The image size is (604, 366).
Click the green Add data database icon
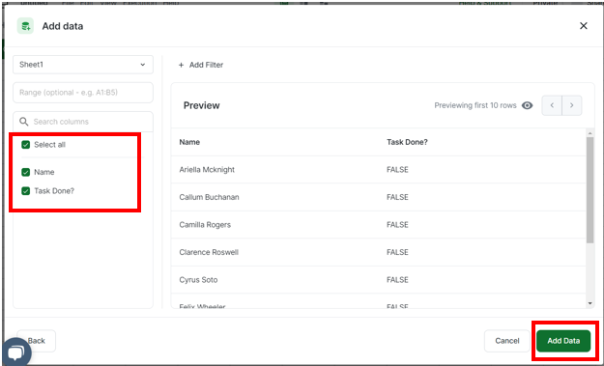click(x=25, y=26)
